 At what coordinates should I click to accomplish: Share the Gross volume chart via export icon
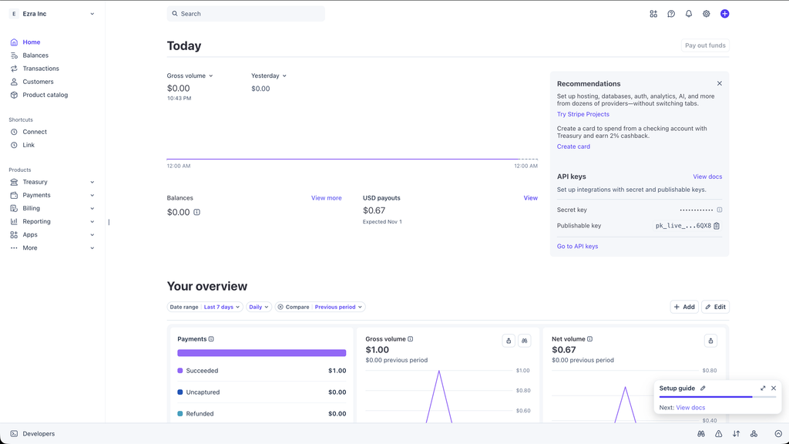coord(509,341)
